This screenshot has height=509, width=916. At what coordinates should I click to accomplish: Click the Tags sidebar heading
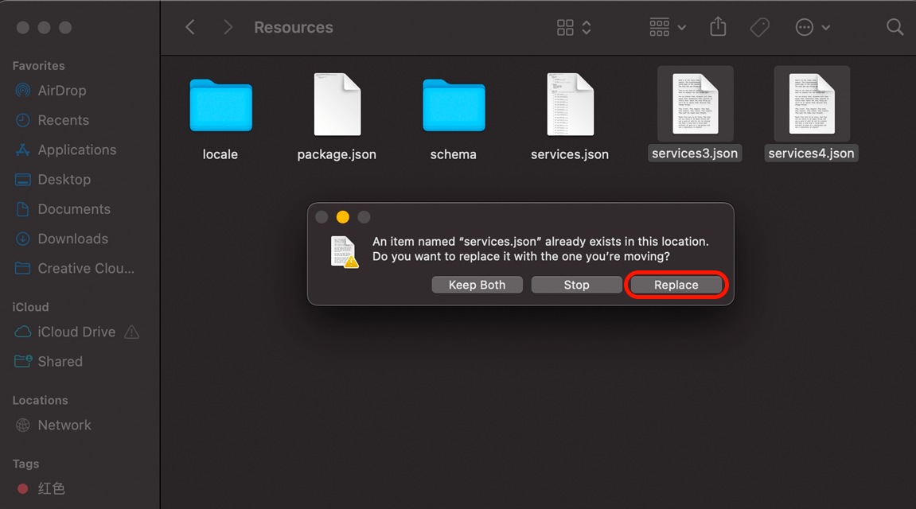coord(25,464)
